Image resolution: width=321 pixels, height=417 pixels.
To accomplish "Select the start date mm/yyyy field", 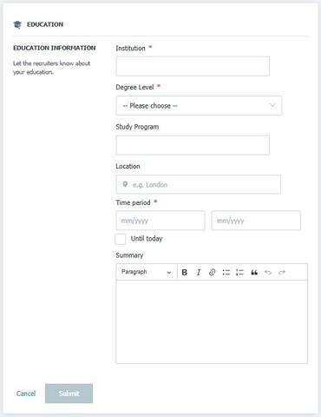I will [x=160, y=221].
